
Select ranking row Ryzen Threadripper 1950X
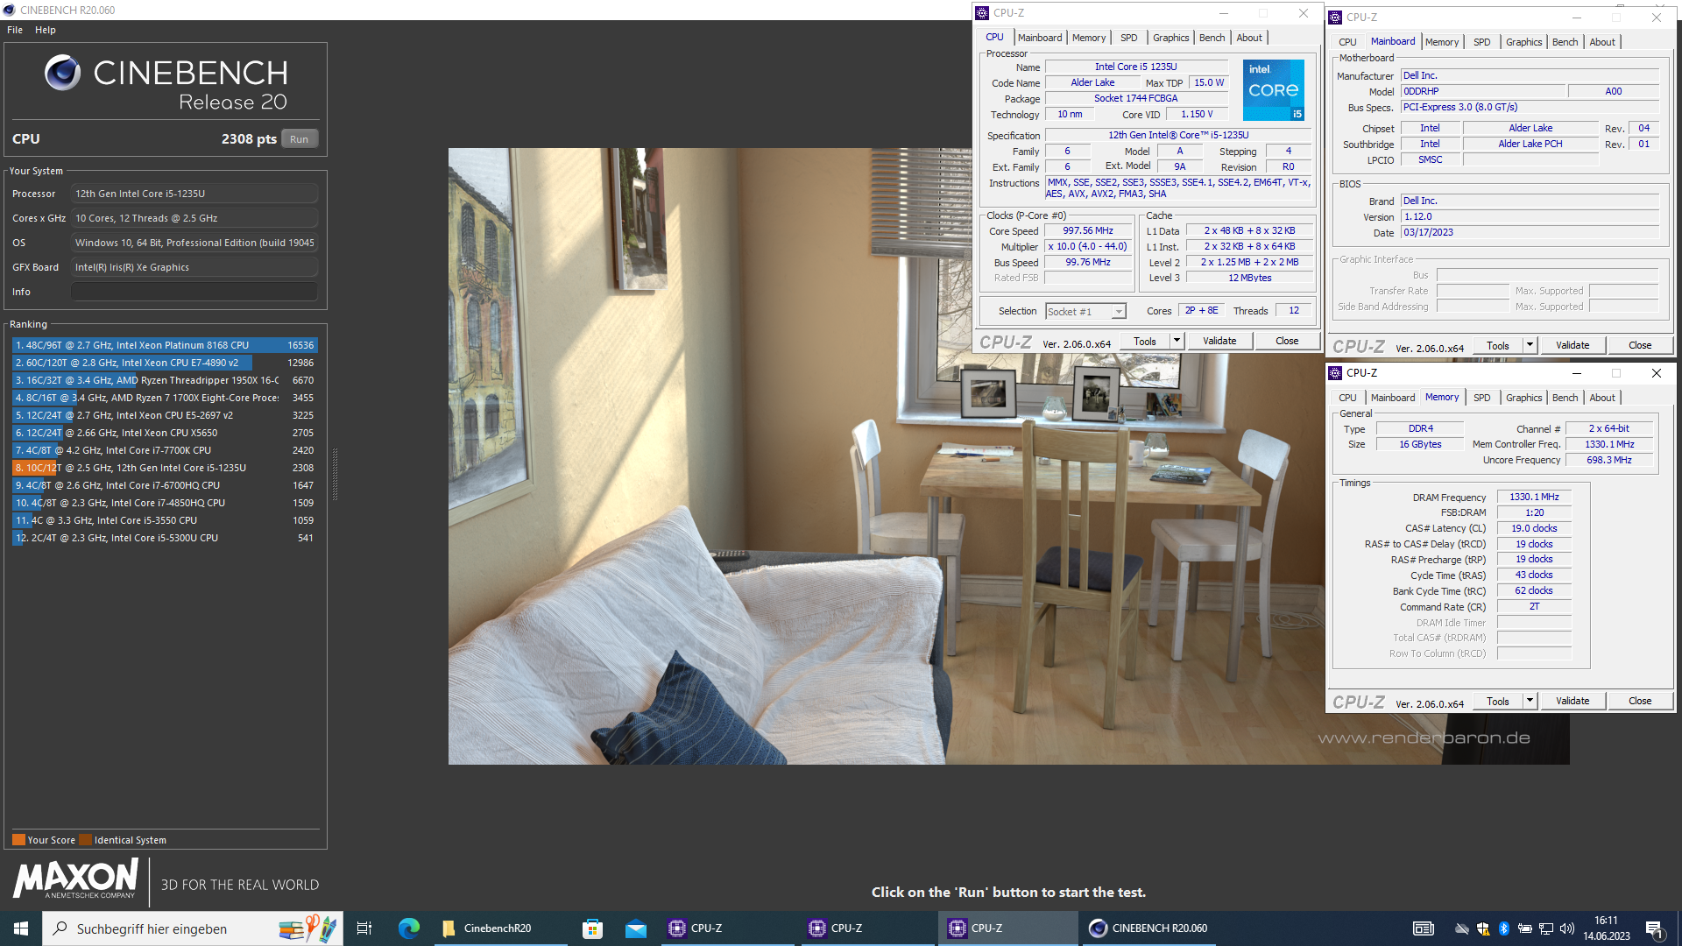coord(165,380)
